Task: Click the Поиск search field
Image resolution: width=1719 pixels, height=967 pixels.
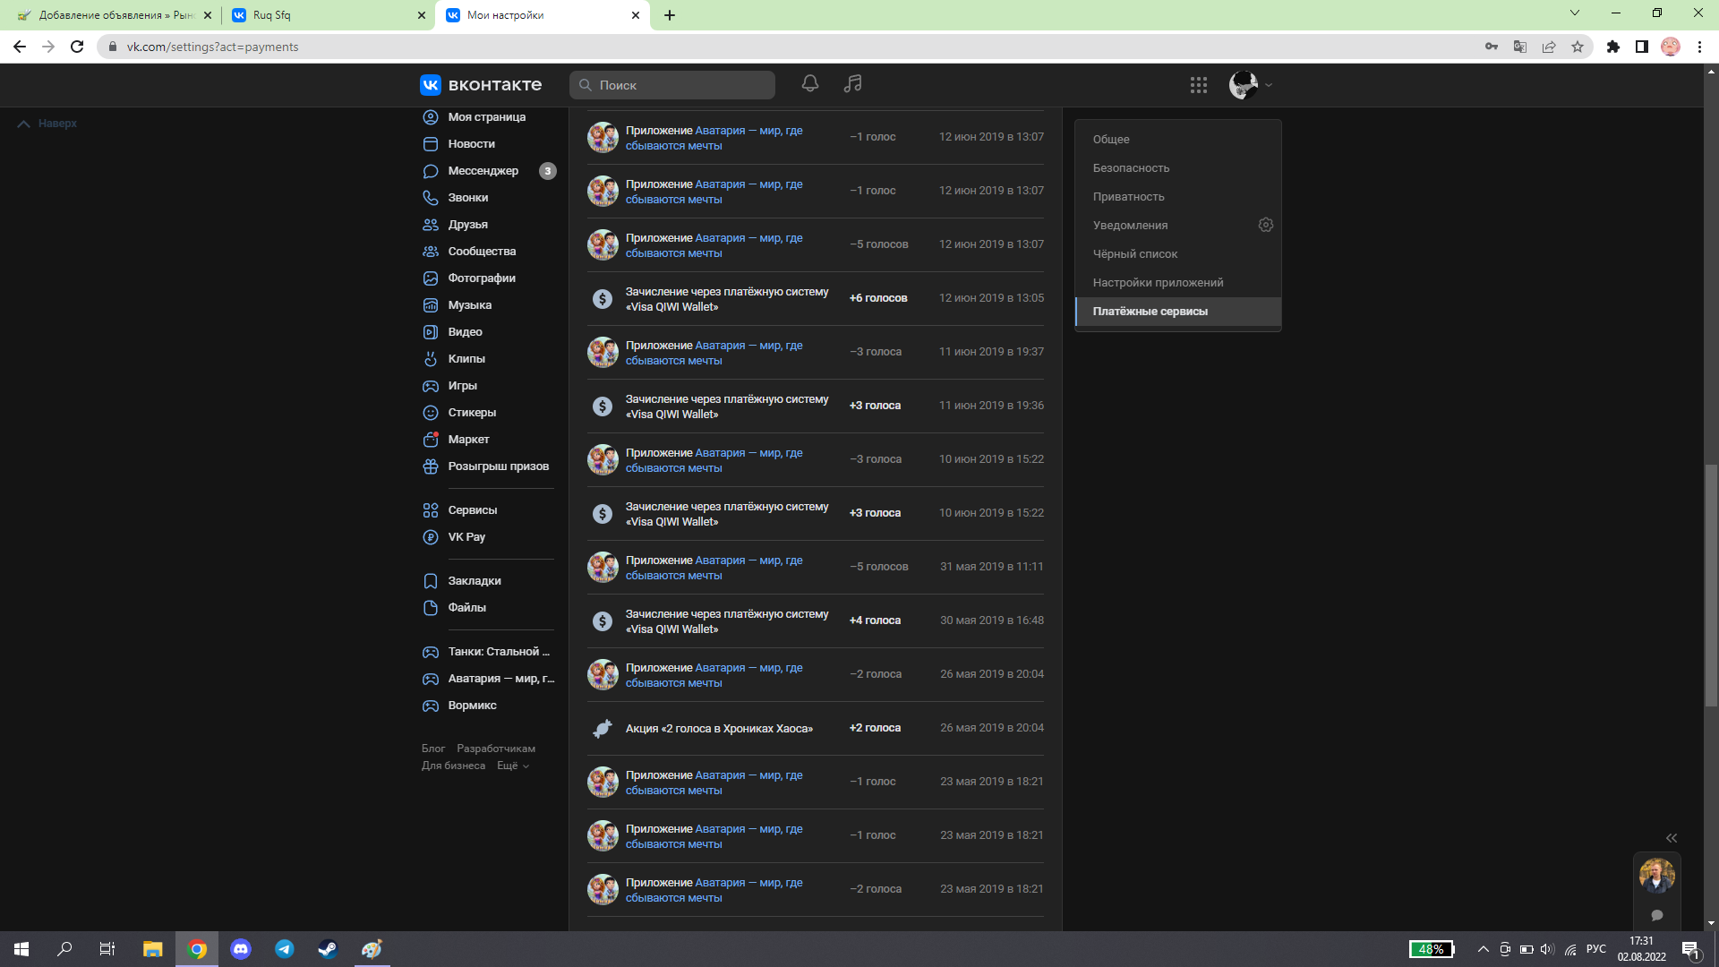Action: [672, 85]
